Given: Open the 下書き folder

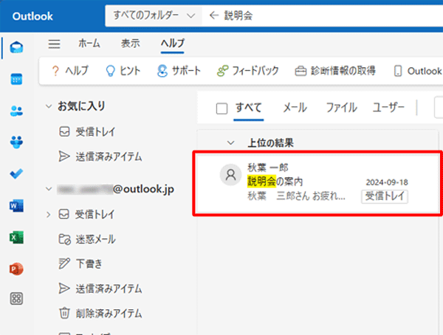Looking at the screenshot, I should coord(80,263).
